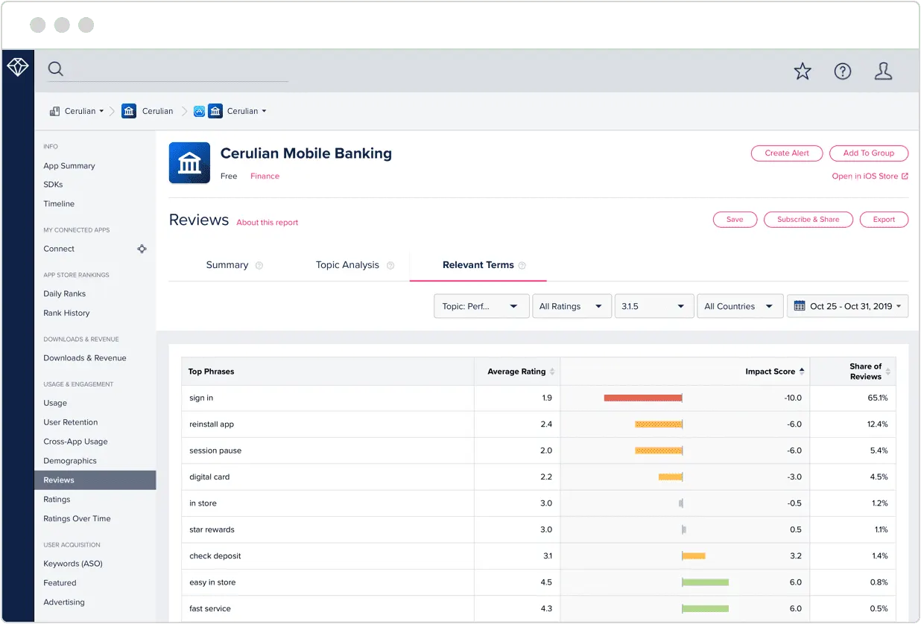This screenshot has height=624, width=921.
Task: Click the Topic Analysis info icon
Action: click(390, 265)
